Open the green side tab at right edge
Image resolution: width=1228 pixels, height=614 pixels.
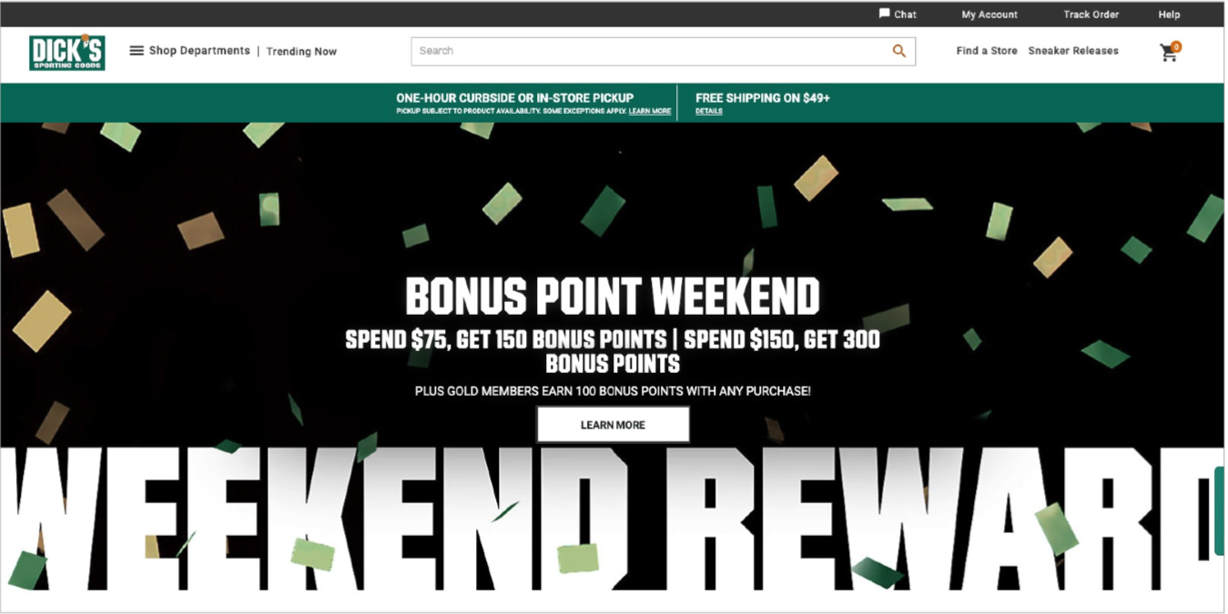[x=1220, y=510]
